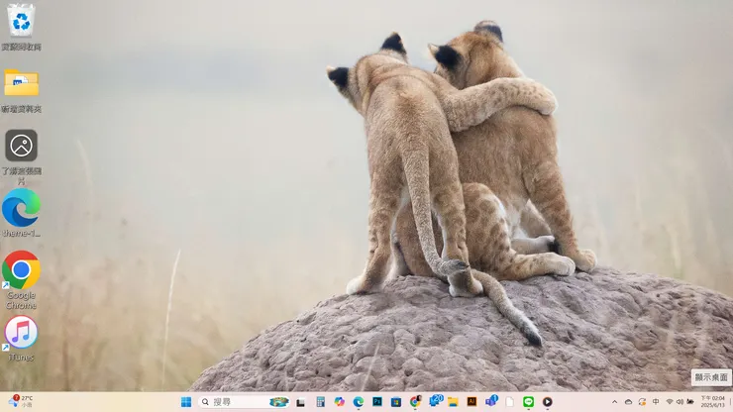Image resolution: width=733 pixels, height=412 pixels.
Task: Select the picture info desktop icon
Action: (x=21, y=156)
